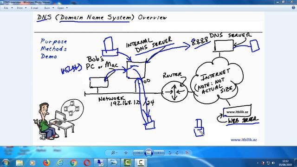The image size is (297, 167).
Task: Launch Opera browser from taskbar
Action: (x=87, y=163)
